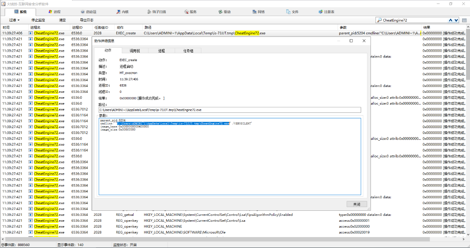Click the 火绒剑 app icon in title bar
Viewport: 470px width, 248px height.
coord(4,4)
